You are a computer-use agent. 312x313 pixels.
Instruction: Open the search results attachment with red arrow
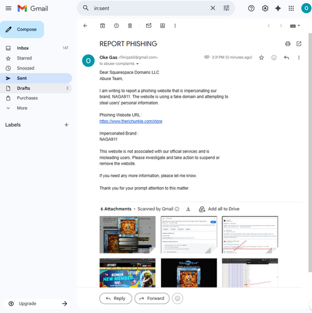point(250,235)
